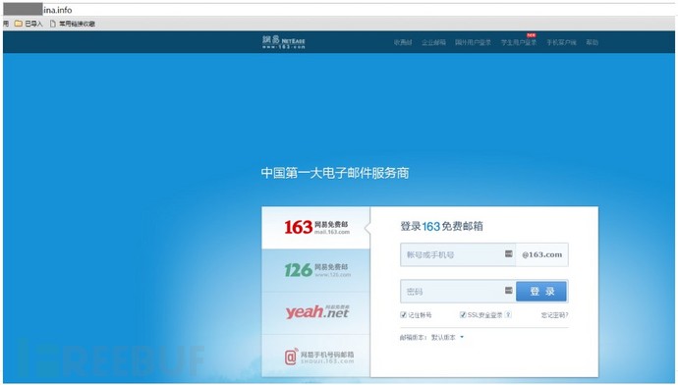Toggle the SSL安全登录 checkbox
This screenshot has width=678, height=385.
pos(462,315)
